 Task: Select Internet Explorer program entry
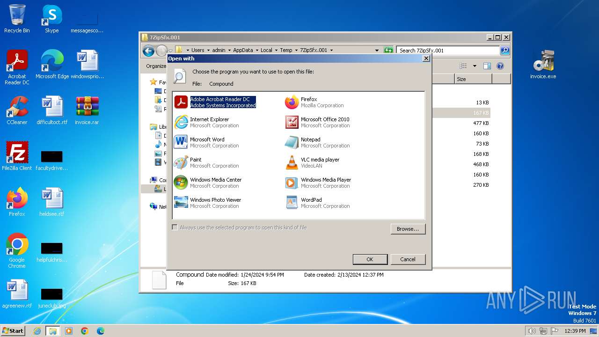[206, 122]
